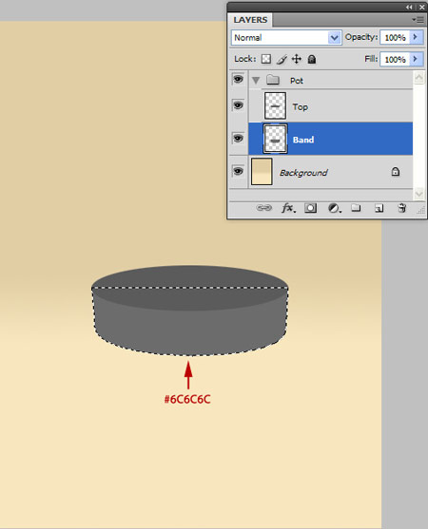Screen dimensions: 428x529
Task: Delete layer with trash icon
Action: coord(401,208)
